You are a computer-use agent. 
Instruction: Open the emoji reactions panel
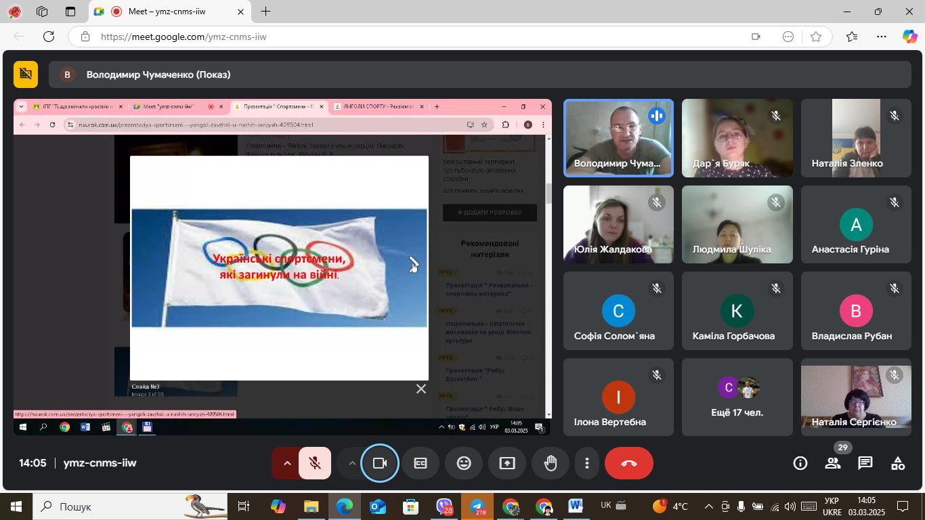coord(464,463)
